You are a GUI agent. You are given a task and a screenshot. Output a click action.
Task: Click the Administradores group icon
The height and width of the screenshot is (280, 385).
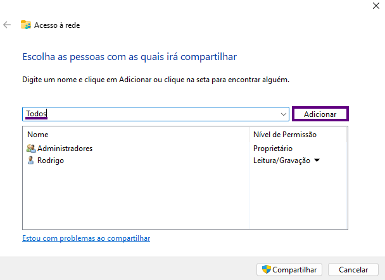pos(31,149)
